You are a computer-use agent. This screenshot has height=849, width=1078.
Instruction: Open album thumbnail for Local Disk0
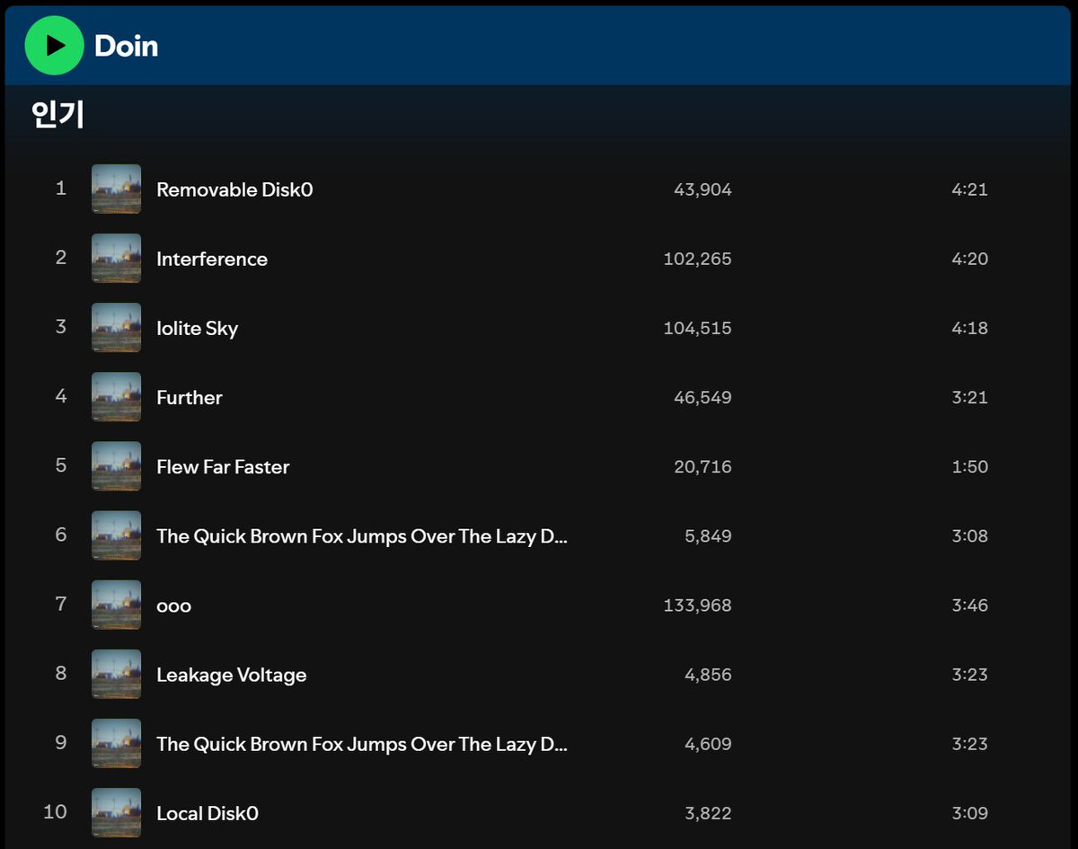click(x=117, y=812)
